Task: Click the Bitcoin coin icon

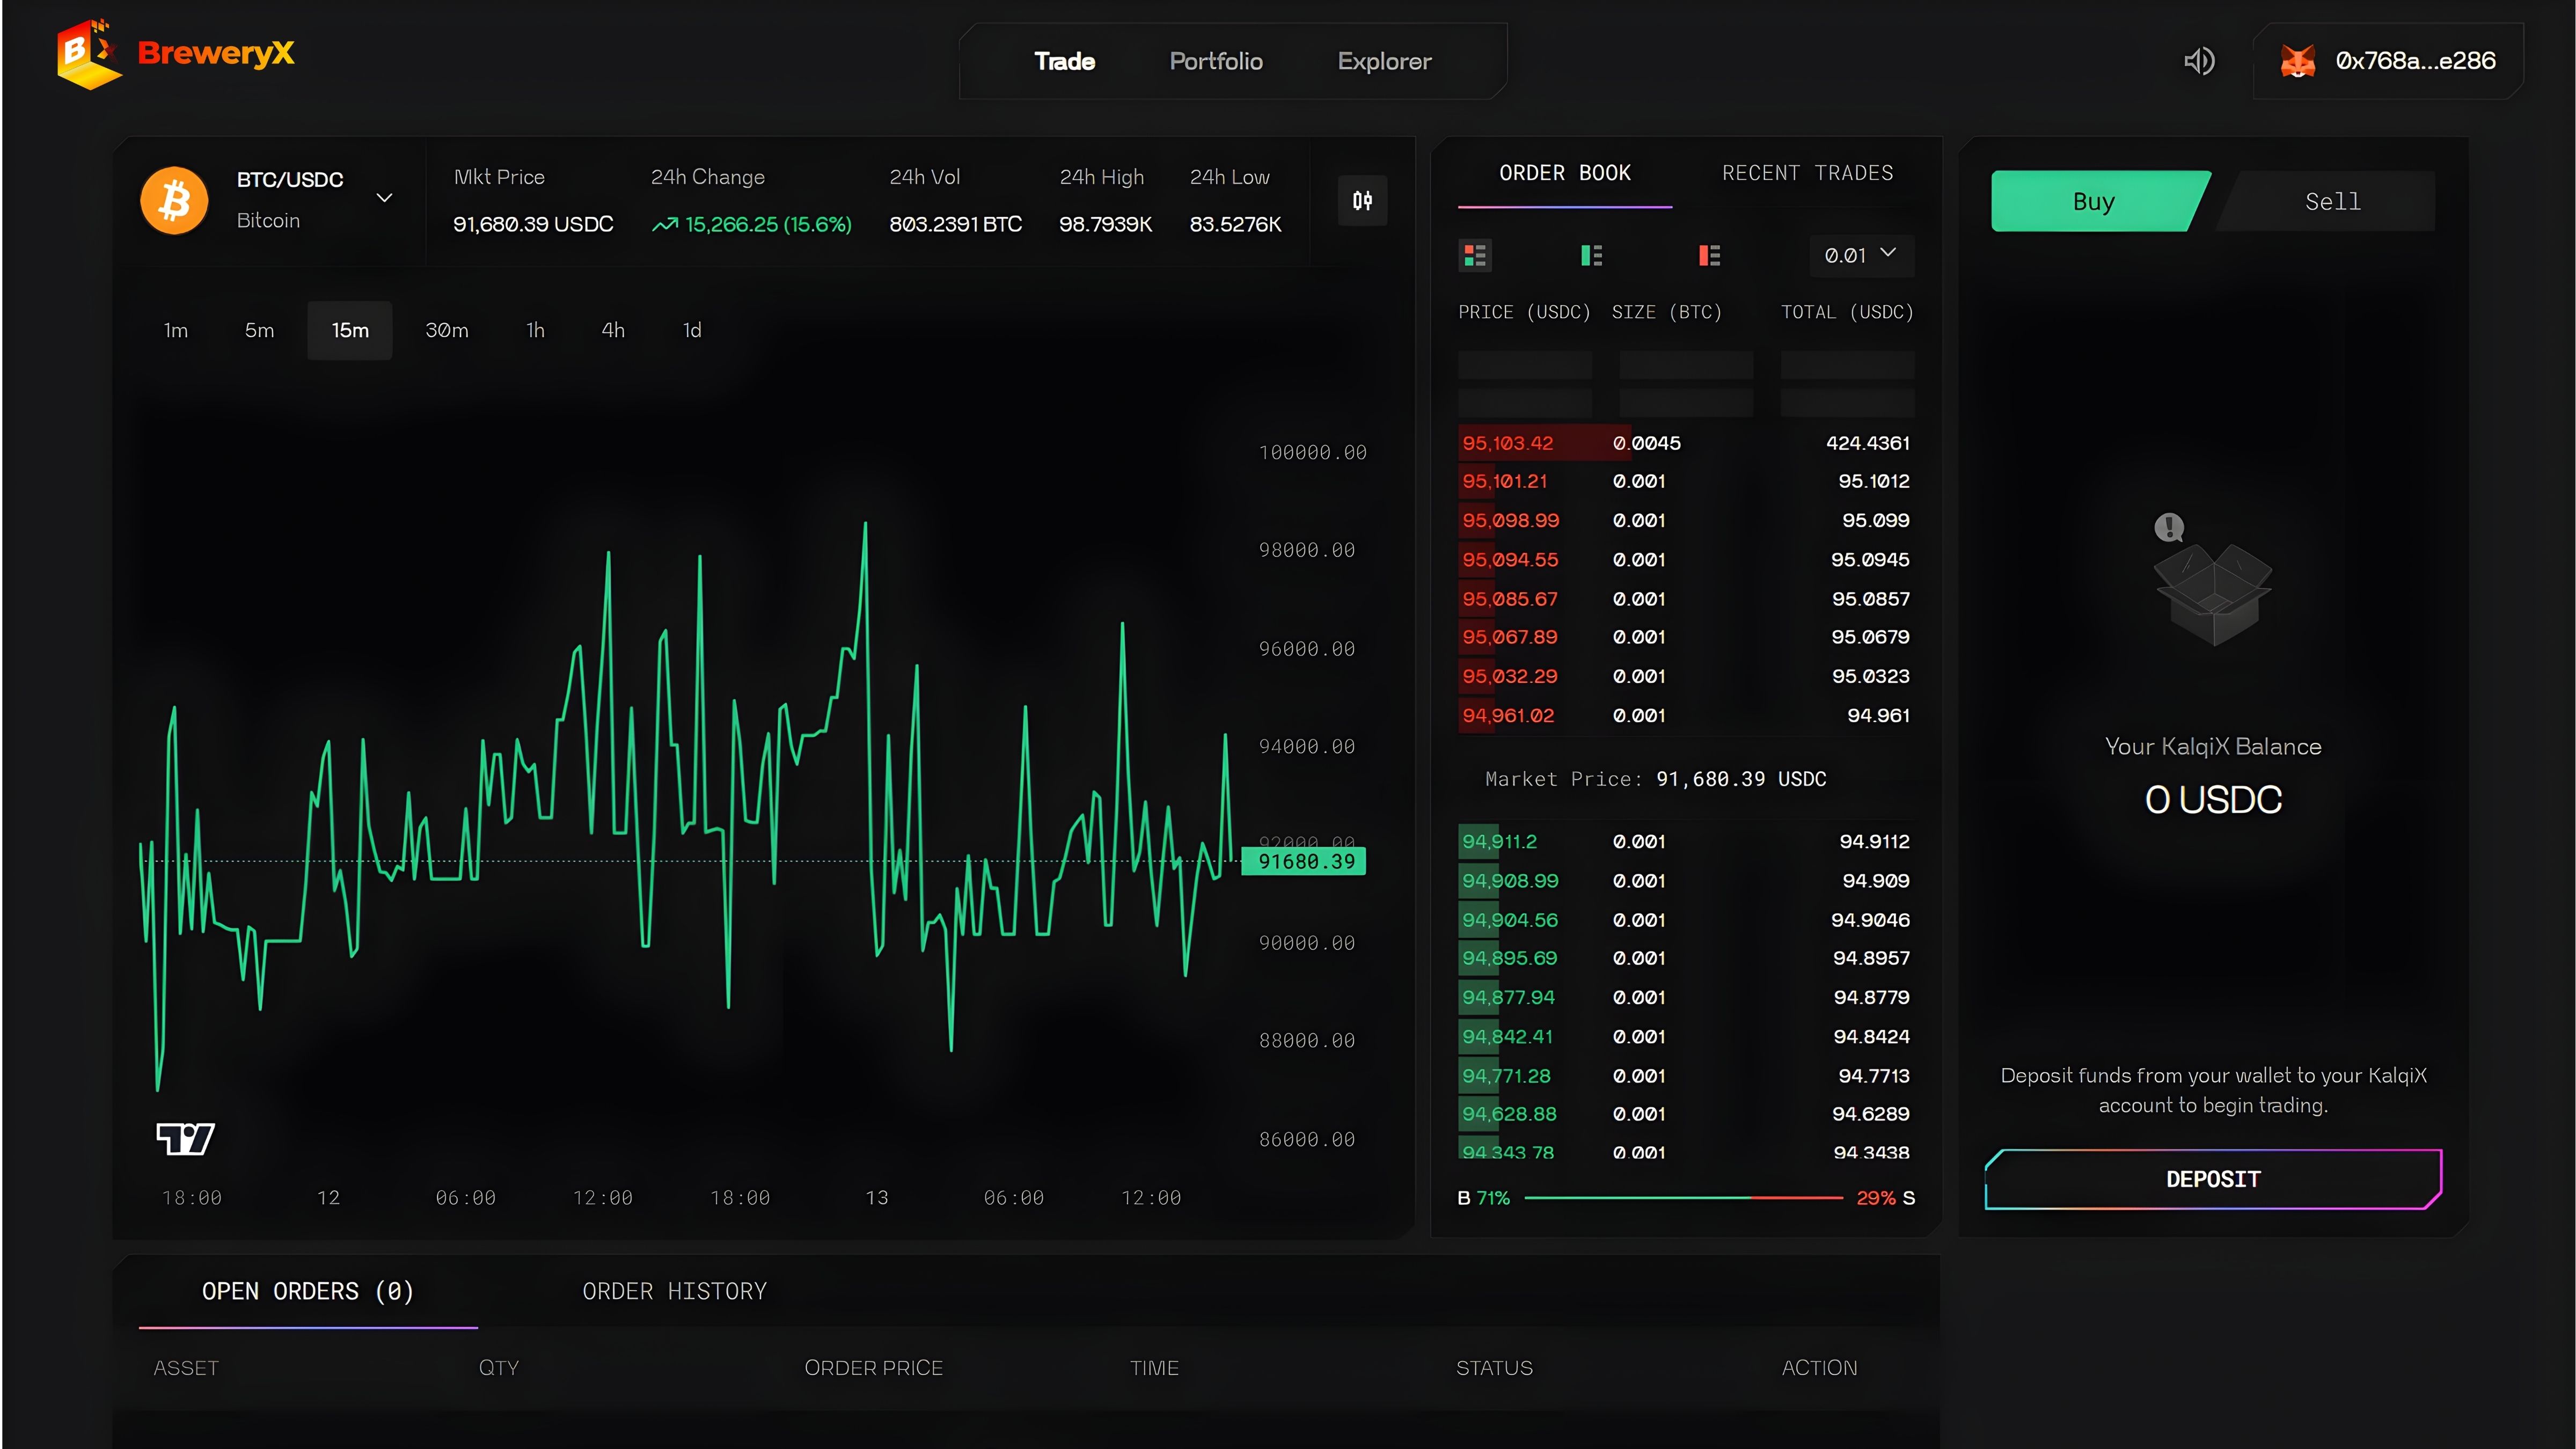Action: pyautogui.click(x=175, y=200)
